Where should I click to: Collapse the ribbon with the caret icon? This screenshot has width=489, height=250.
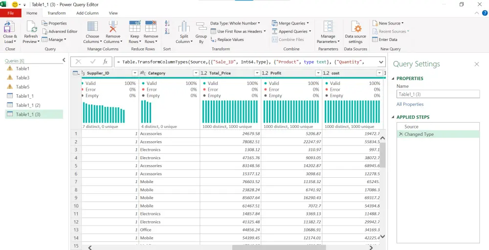point(476,13)
